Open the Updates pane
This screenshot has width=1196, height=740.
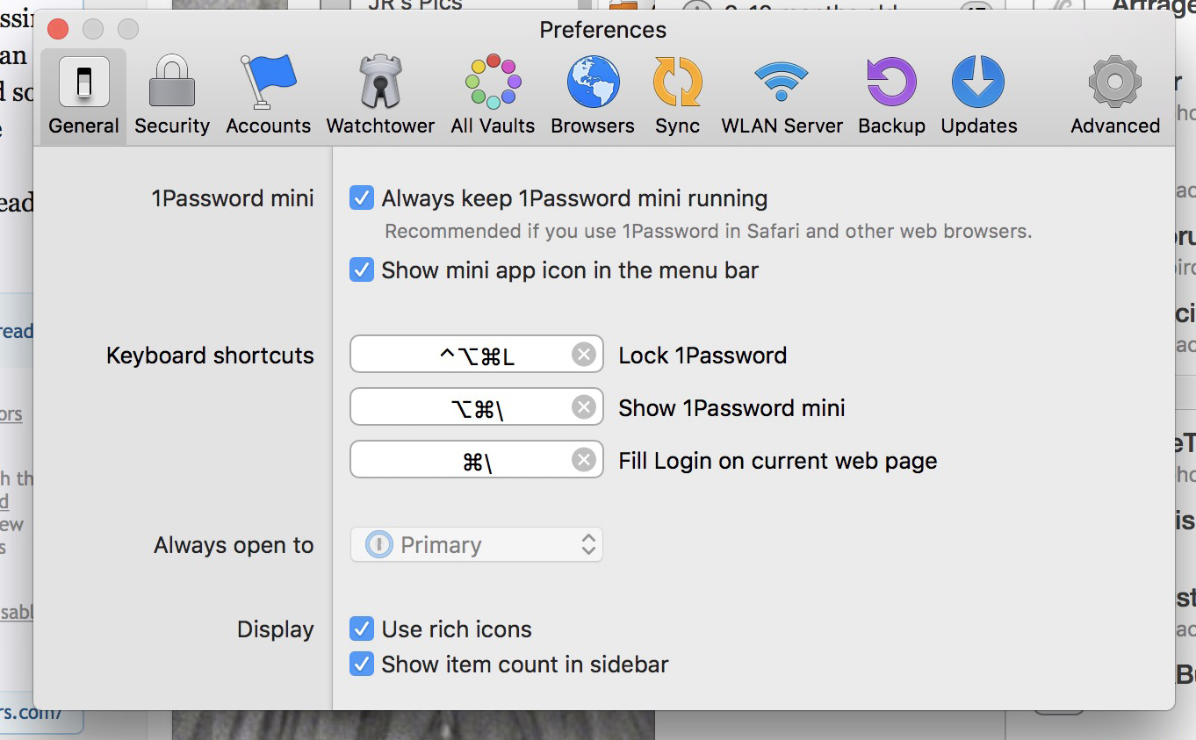point(979,97)
